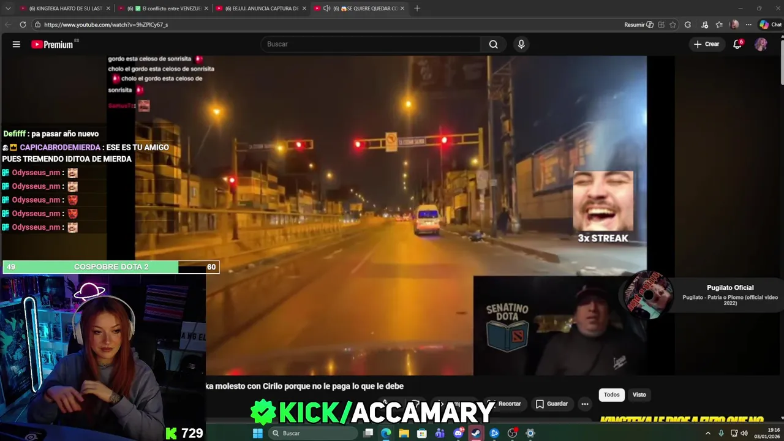Open a new browser tab

click(x=417, y=9)
